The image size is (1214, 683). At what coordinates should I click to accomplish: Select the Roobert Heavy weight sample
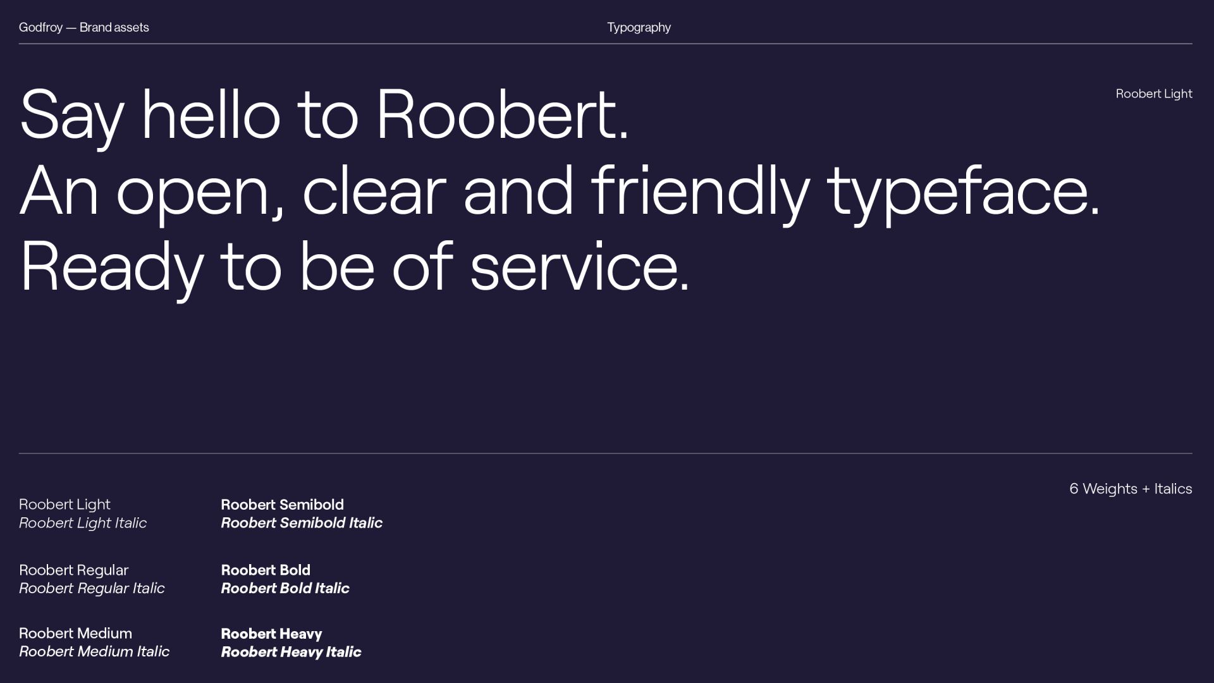271,634
